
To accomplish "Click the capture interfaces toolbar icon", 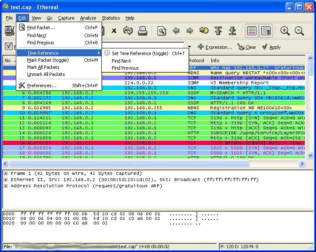I will (x=10, y=31).
